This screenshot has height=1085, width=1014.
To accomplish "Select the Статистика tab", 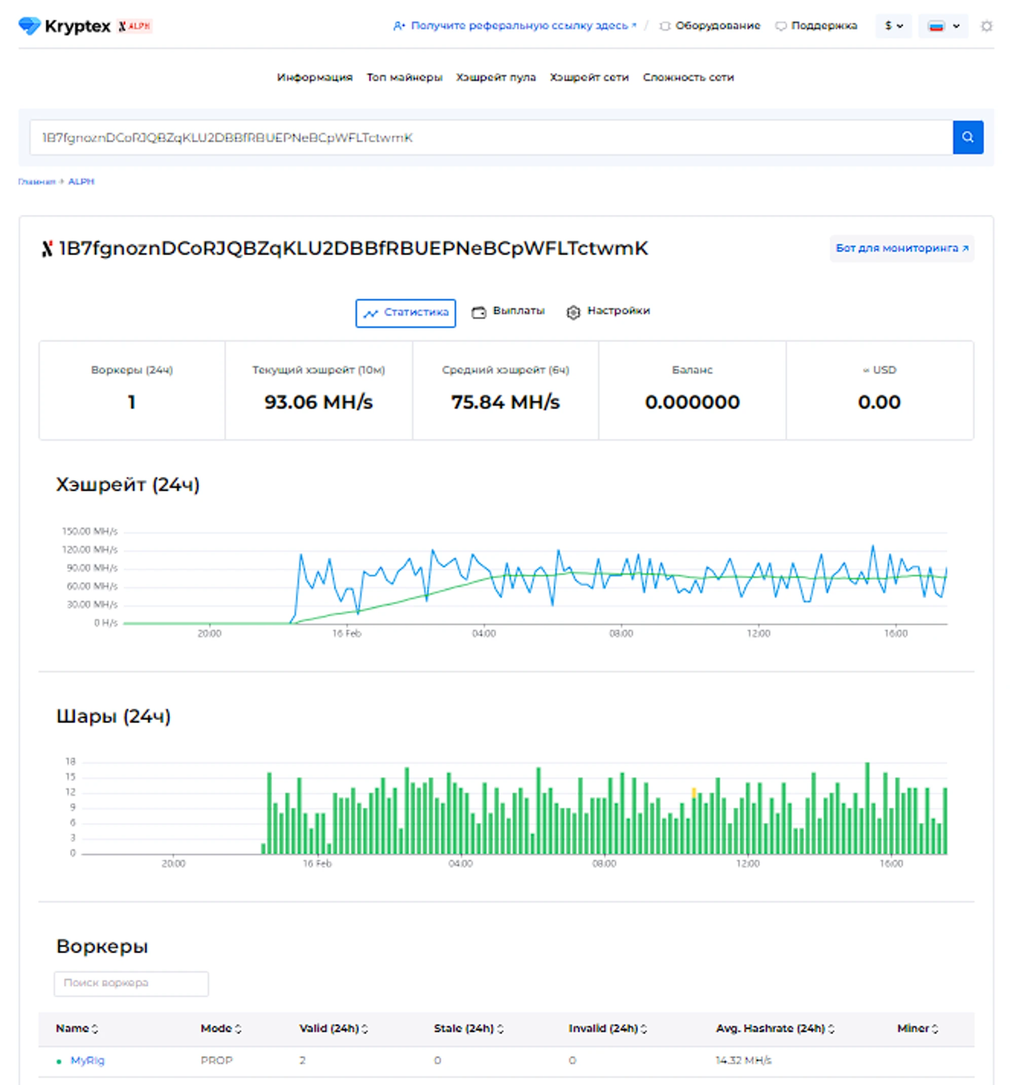I will pos(405,313).
